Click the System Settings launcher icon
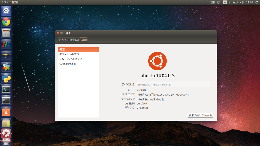260x146 pixels. tap(6, 134)
